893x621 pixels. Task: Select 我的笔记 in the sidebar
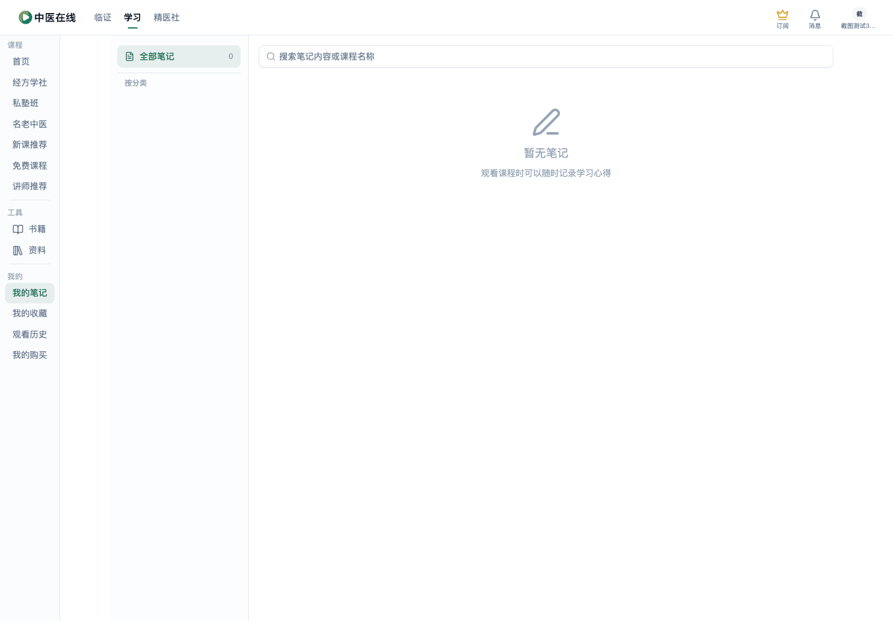pos(30,293)
